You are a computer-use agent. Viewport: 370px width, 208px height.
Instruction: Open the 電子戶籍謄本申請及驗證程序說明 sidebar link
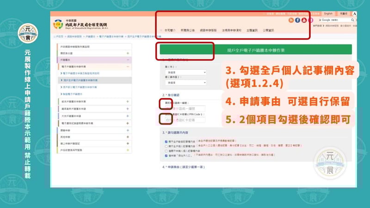(x=81, y=73)
